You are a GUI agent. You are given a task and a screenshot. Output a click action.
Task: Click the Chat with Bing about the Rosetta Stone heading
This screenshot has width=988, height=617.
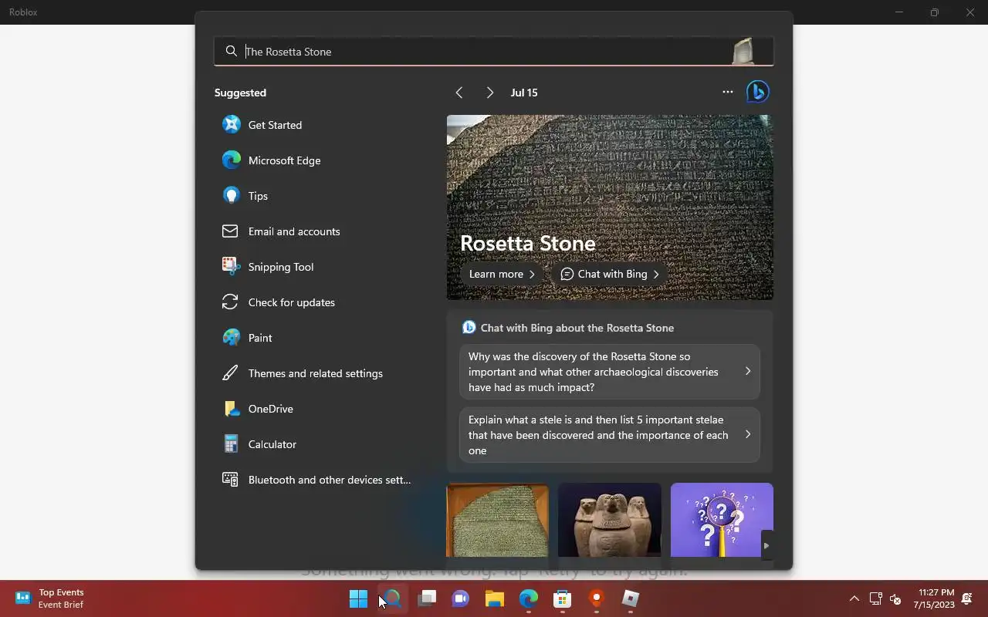577,328
